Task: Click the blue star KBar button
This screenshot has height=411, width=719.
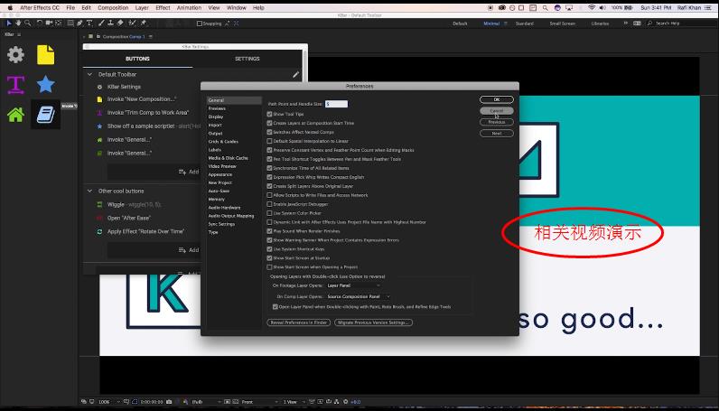Action: [45, 85]
